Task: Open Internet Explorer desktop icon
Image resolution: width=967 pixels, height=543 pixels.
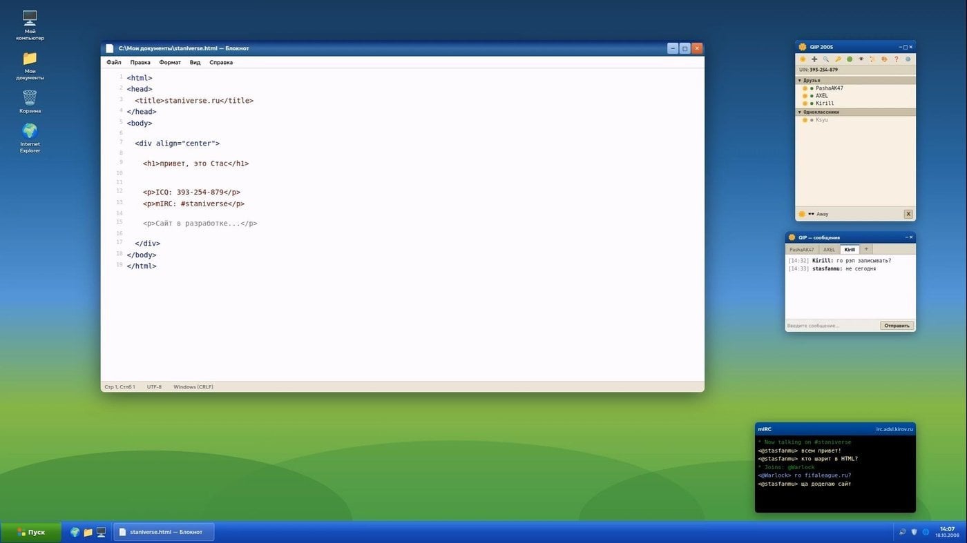Action: 30,138
